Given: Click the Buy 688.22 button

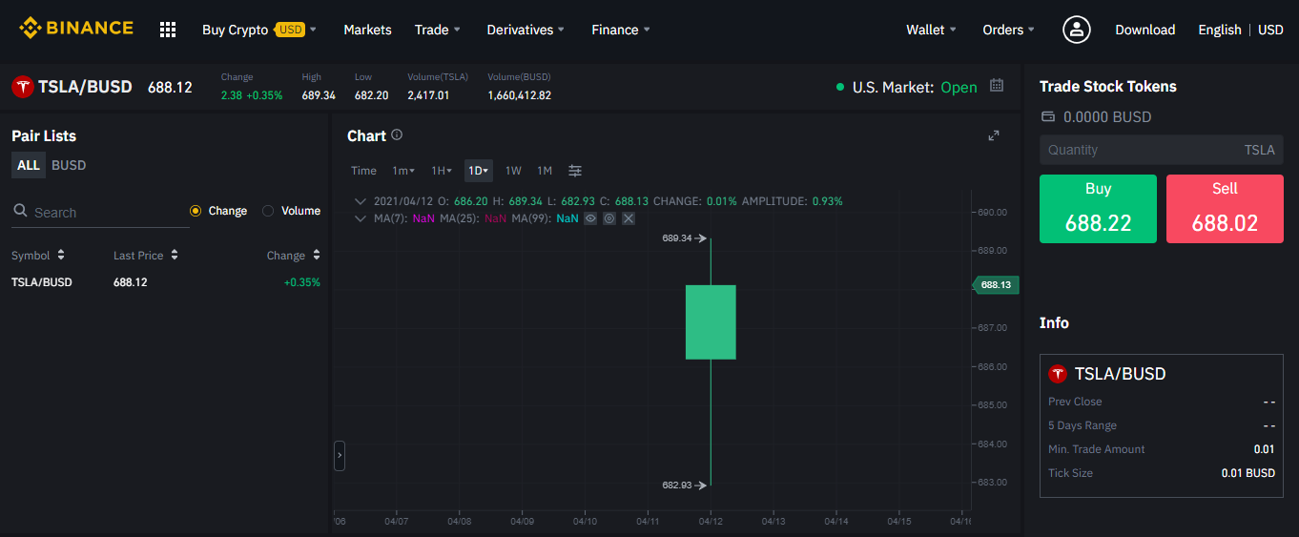Looking at the screenshot, I should (x=1098, y=209).
